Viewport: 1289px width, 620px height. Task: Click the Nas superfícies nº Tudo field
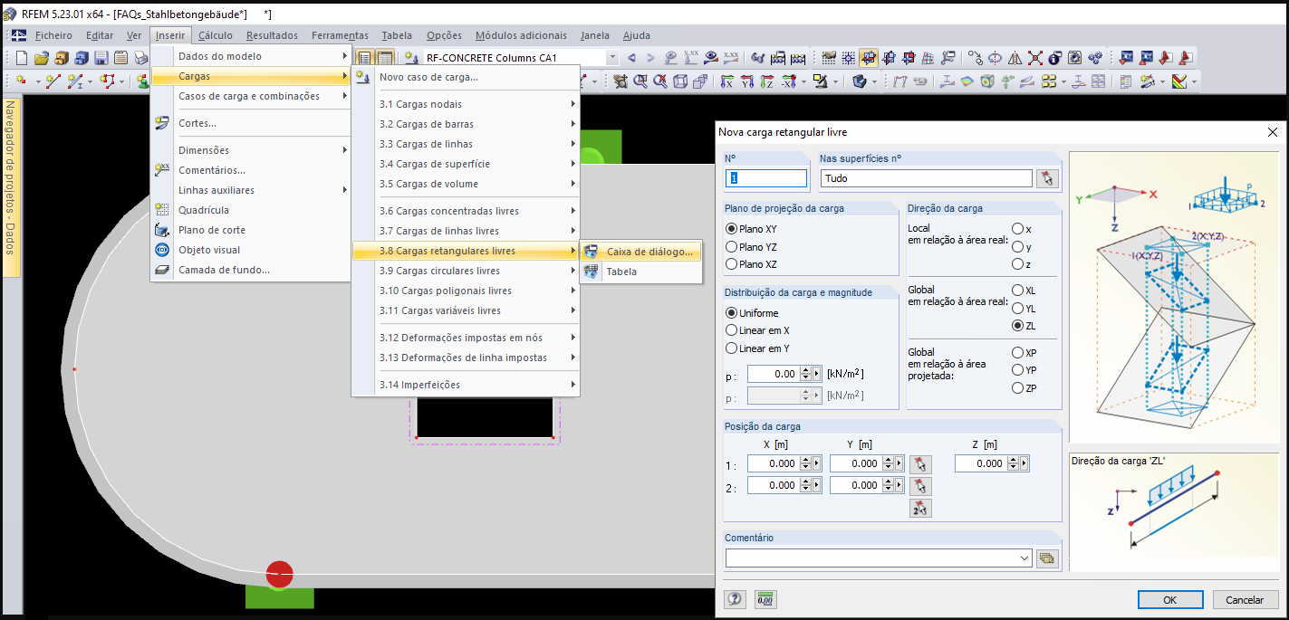click(x=926, y=178)
